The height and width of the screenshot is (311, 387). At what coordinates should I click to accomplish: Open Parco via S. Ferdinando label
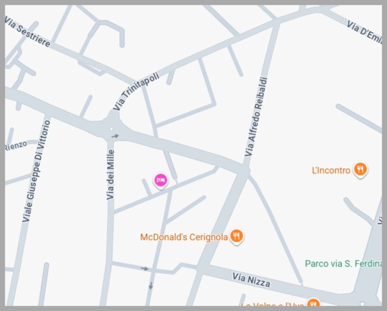coord(343,264)
